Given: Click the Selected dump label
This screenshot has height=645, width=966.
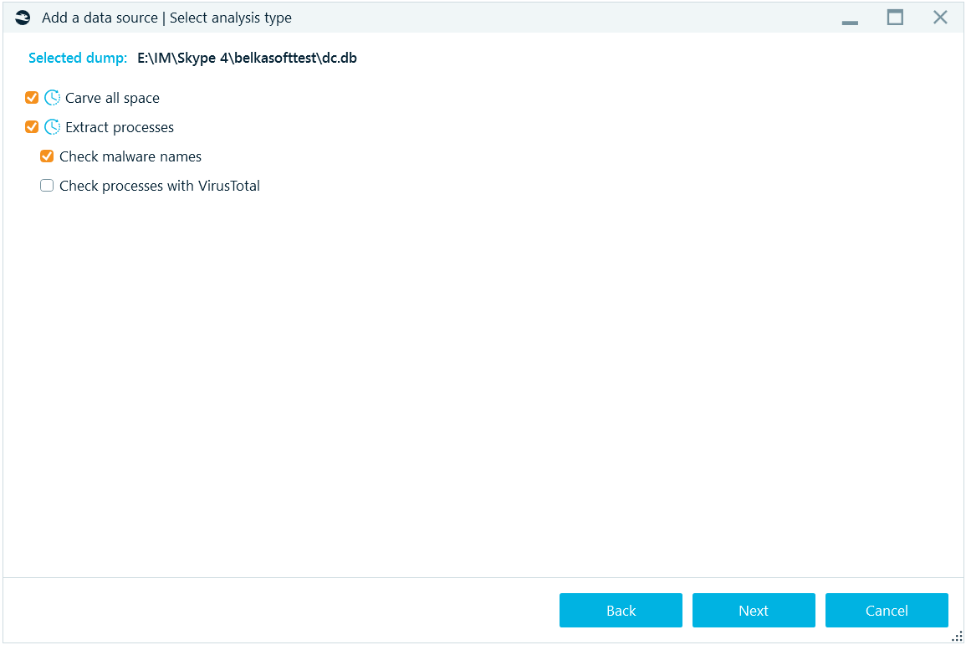Looking at the screenshot, I should click(x=78, y=58).
